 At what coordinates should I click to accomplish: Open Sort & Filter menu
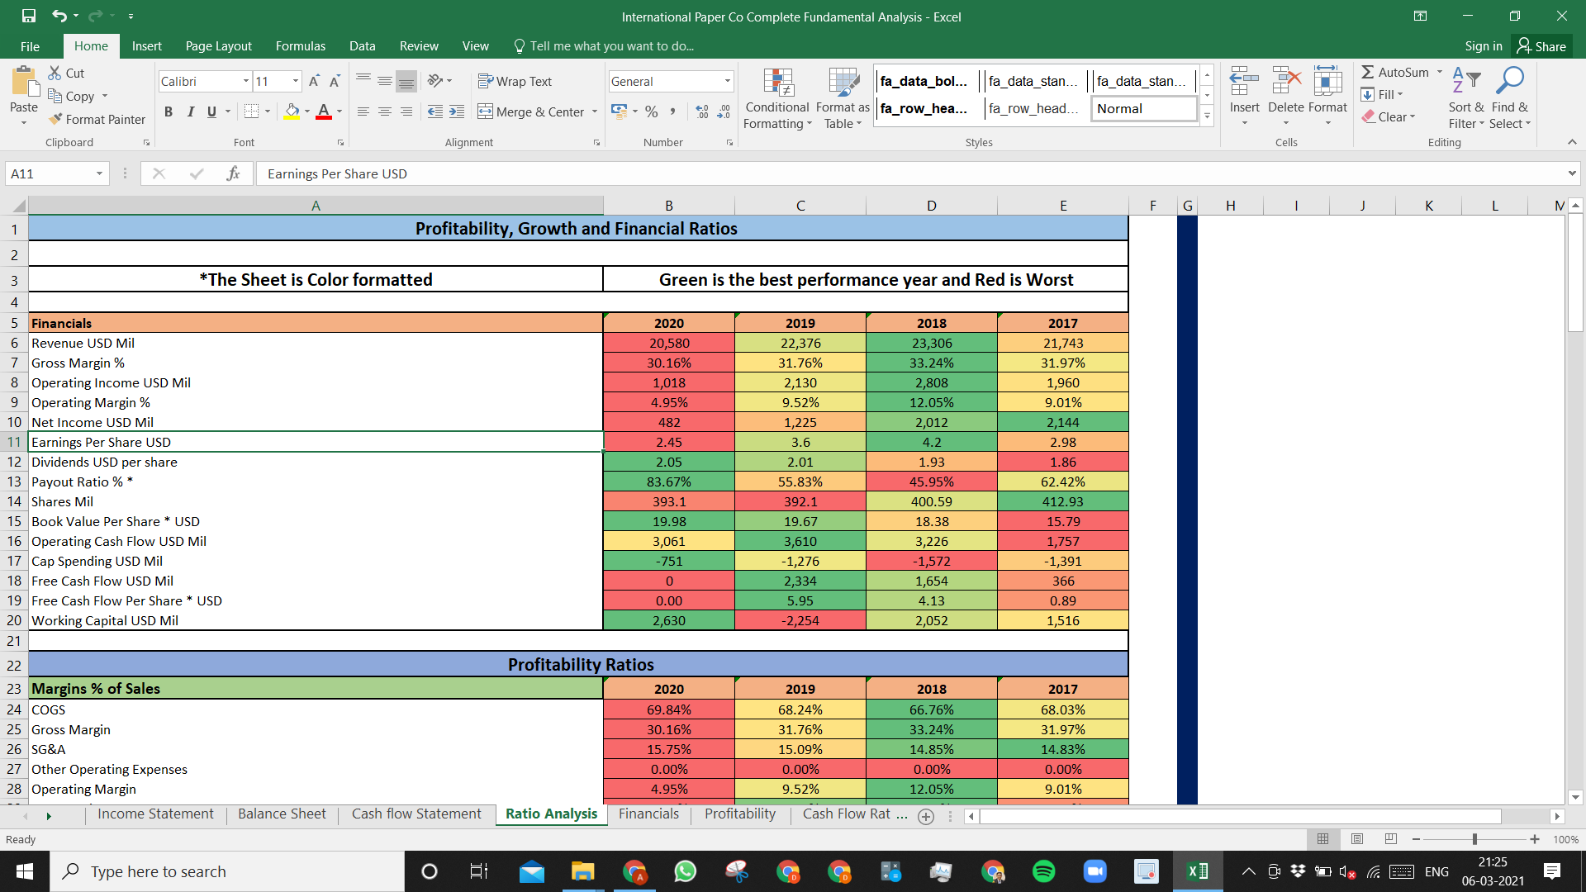[x=1466, y=97]
